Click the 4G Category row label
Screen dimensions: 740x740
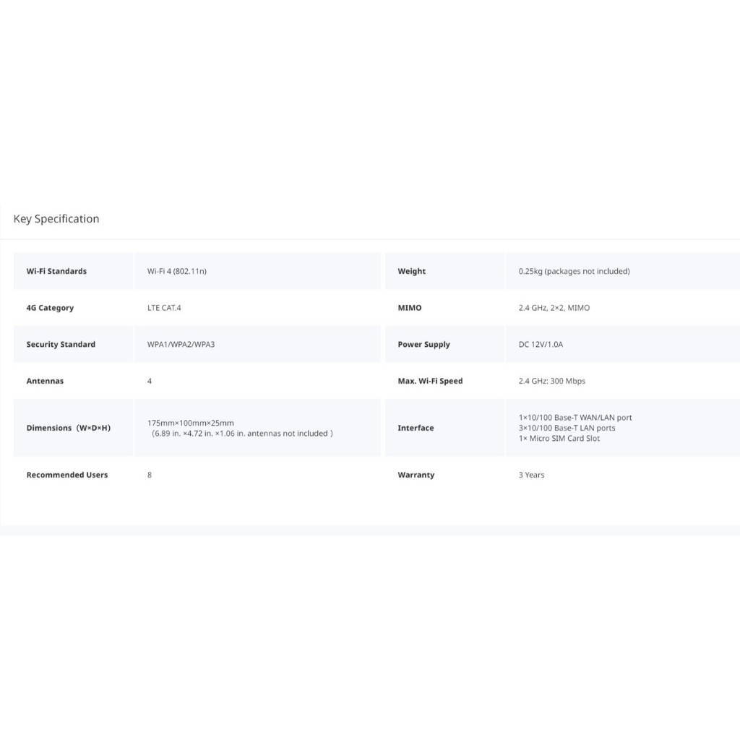click(x=50, y=308)
